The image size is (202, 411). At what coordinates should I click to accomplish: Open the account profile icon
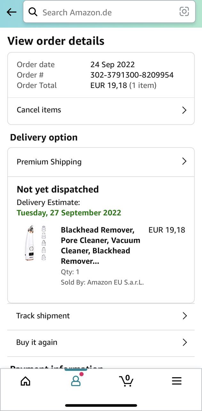(x=76, y=381)
